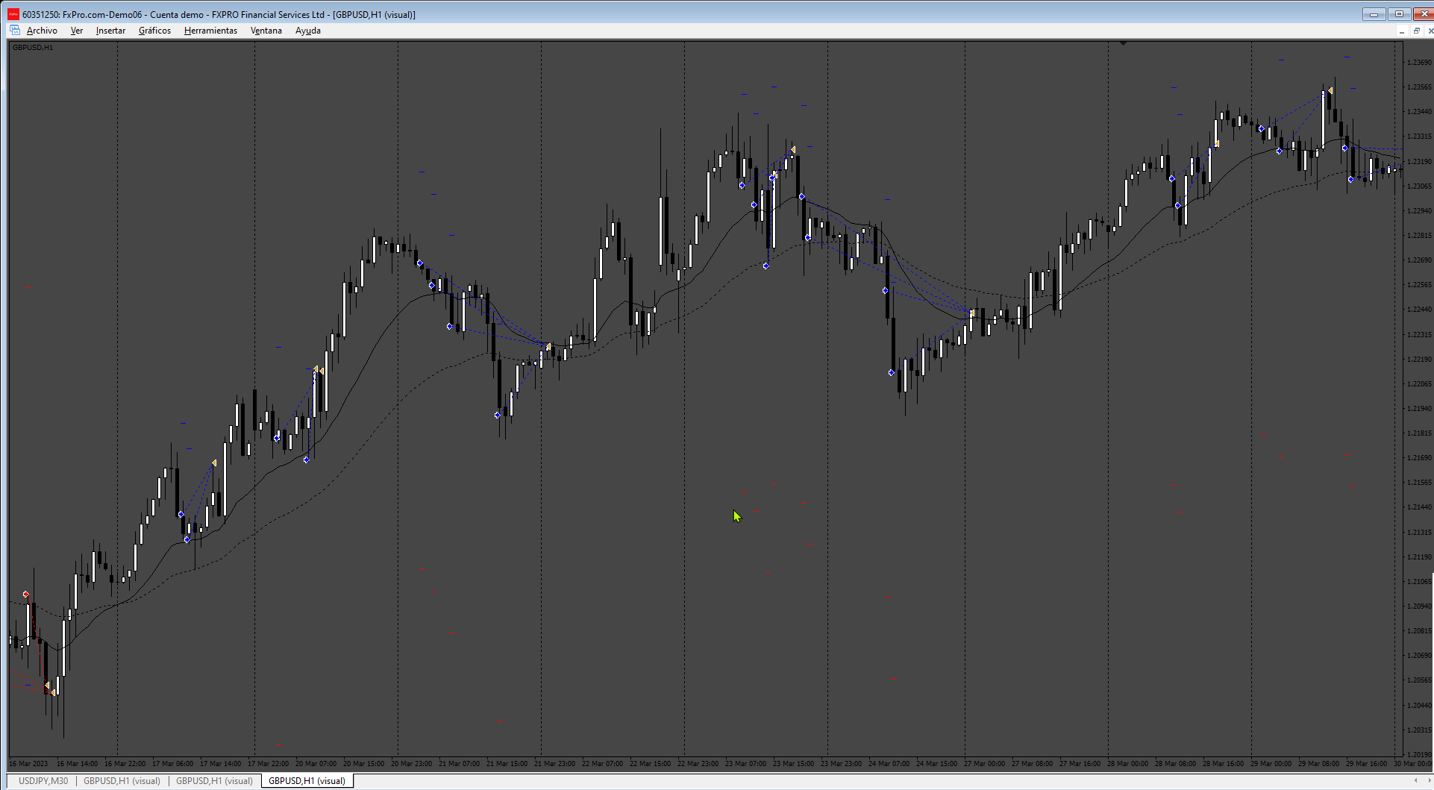Click the 23 Mar 23:00 time axis label
The height and width of the screenshot is (790, 1434).
tap(841, 764)
